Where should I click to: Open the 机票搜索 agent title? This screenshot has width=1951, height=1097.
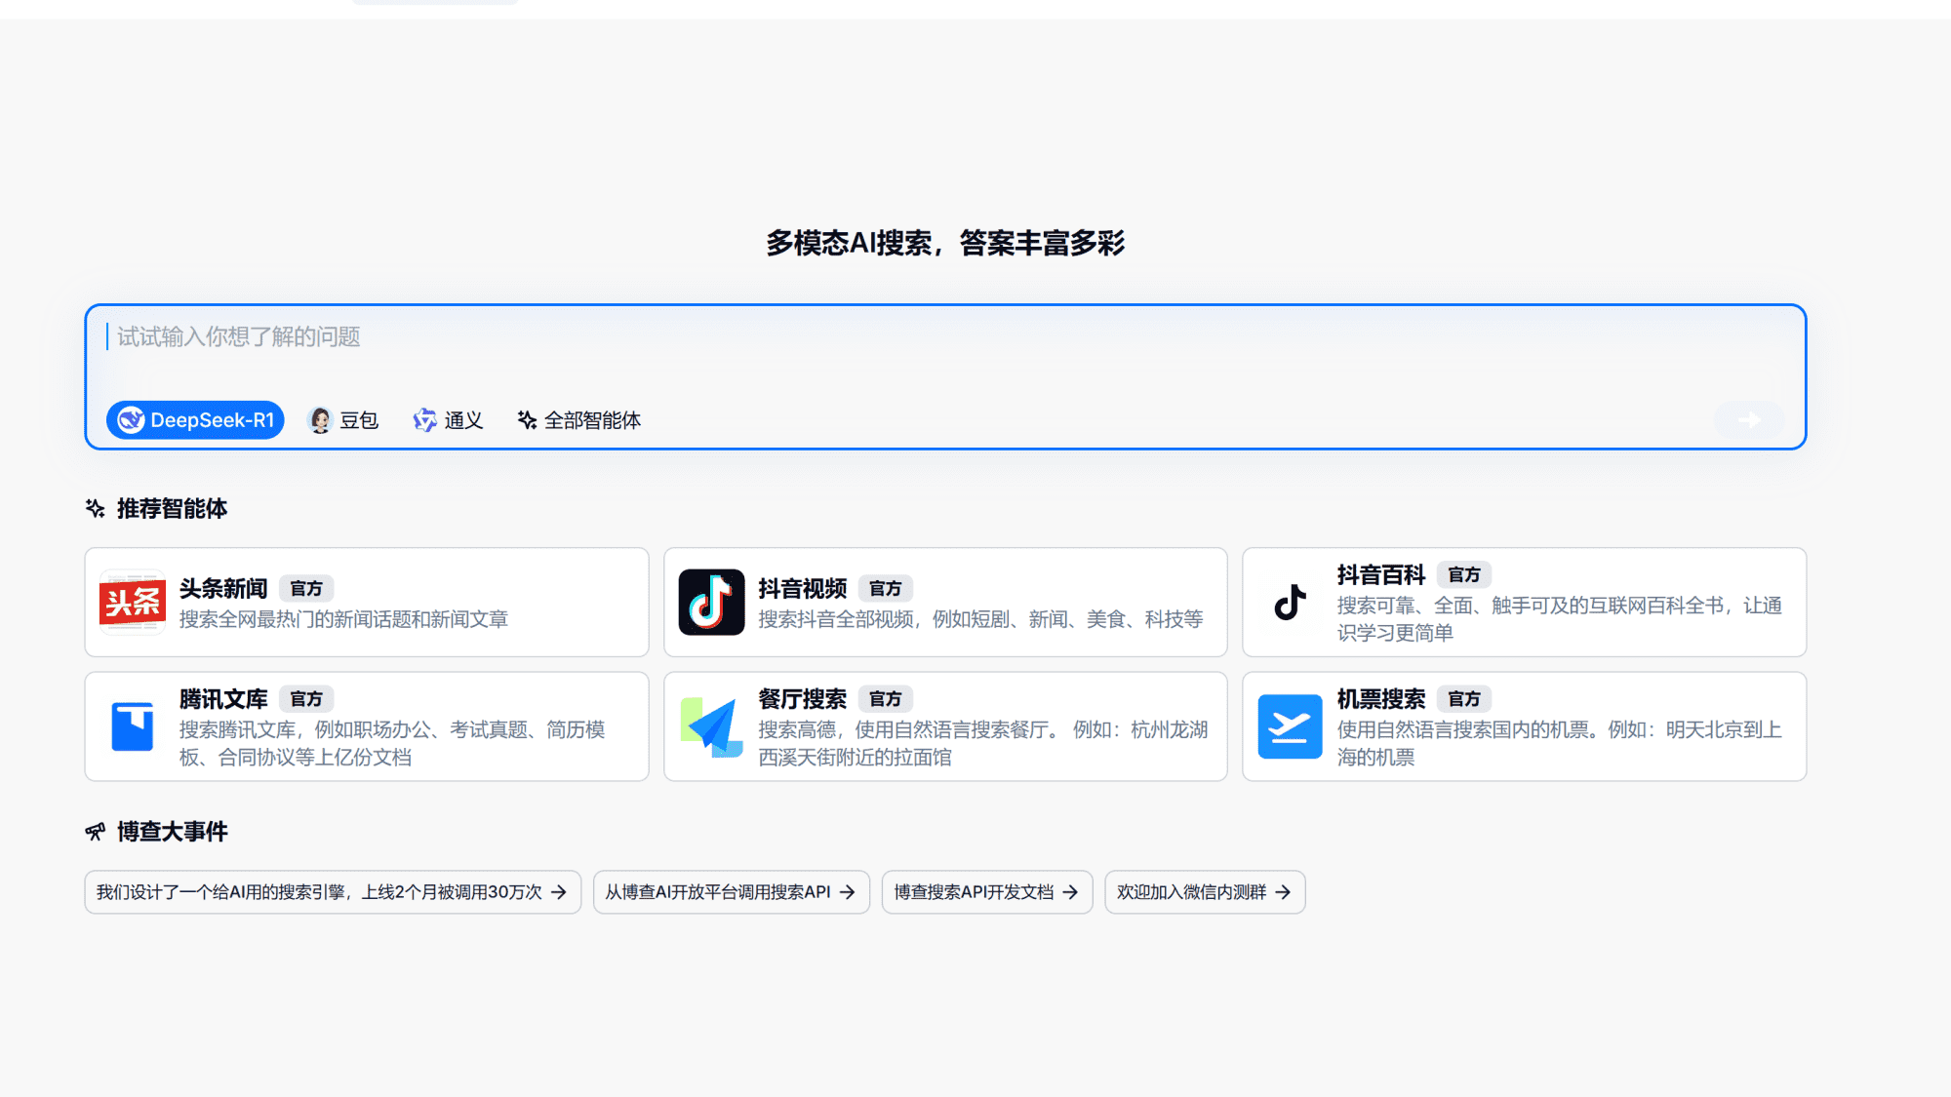pyautogui.click(x=1381, y=699)
